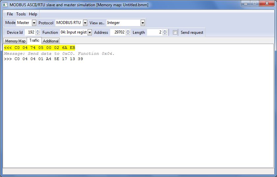Click the Mode field text Master
The height and width of the screenshot is (177, 277).
23,23
